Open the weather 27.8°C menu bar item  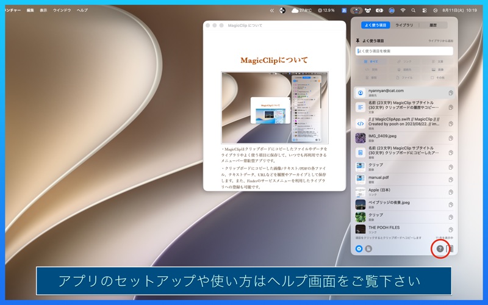click(301, 10)
